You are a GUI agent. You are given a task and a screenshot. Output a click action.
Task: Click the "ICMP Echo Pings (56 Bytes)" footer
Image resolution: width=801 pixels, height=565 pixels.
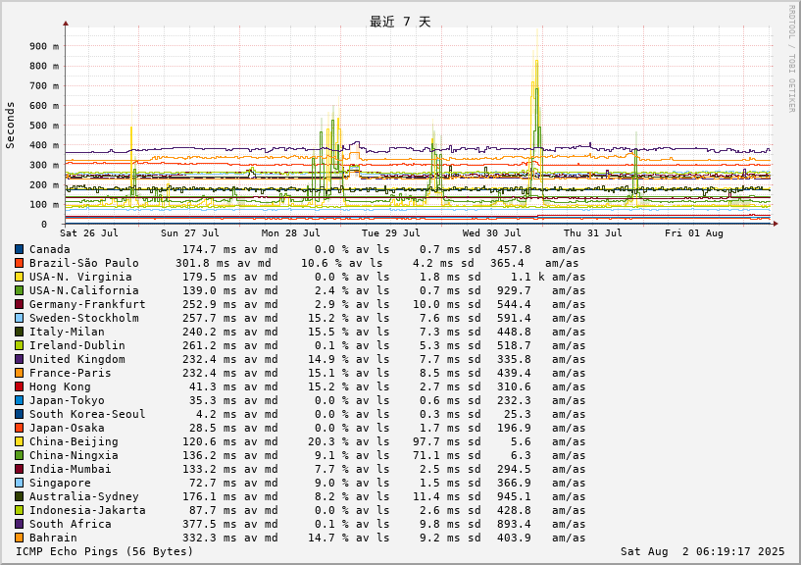pos(105,551)
